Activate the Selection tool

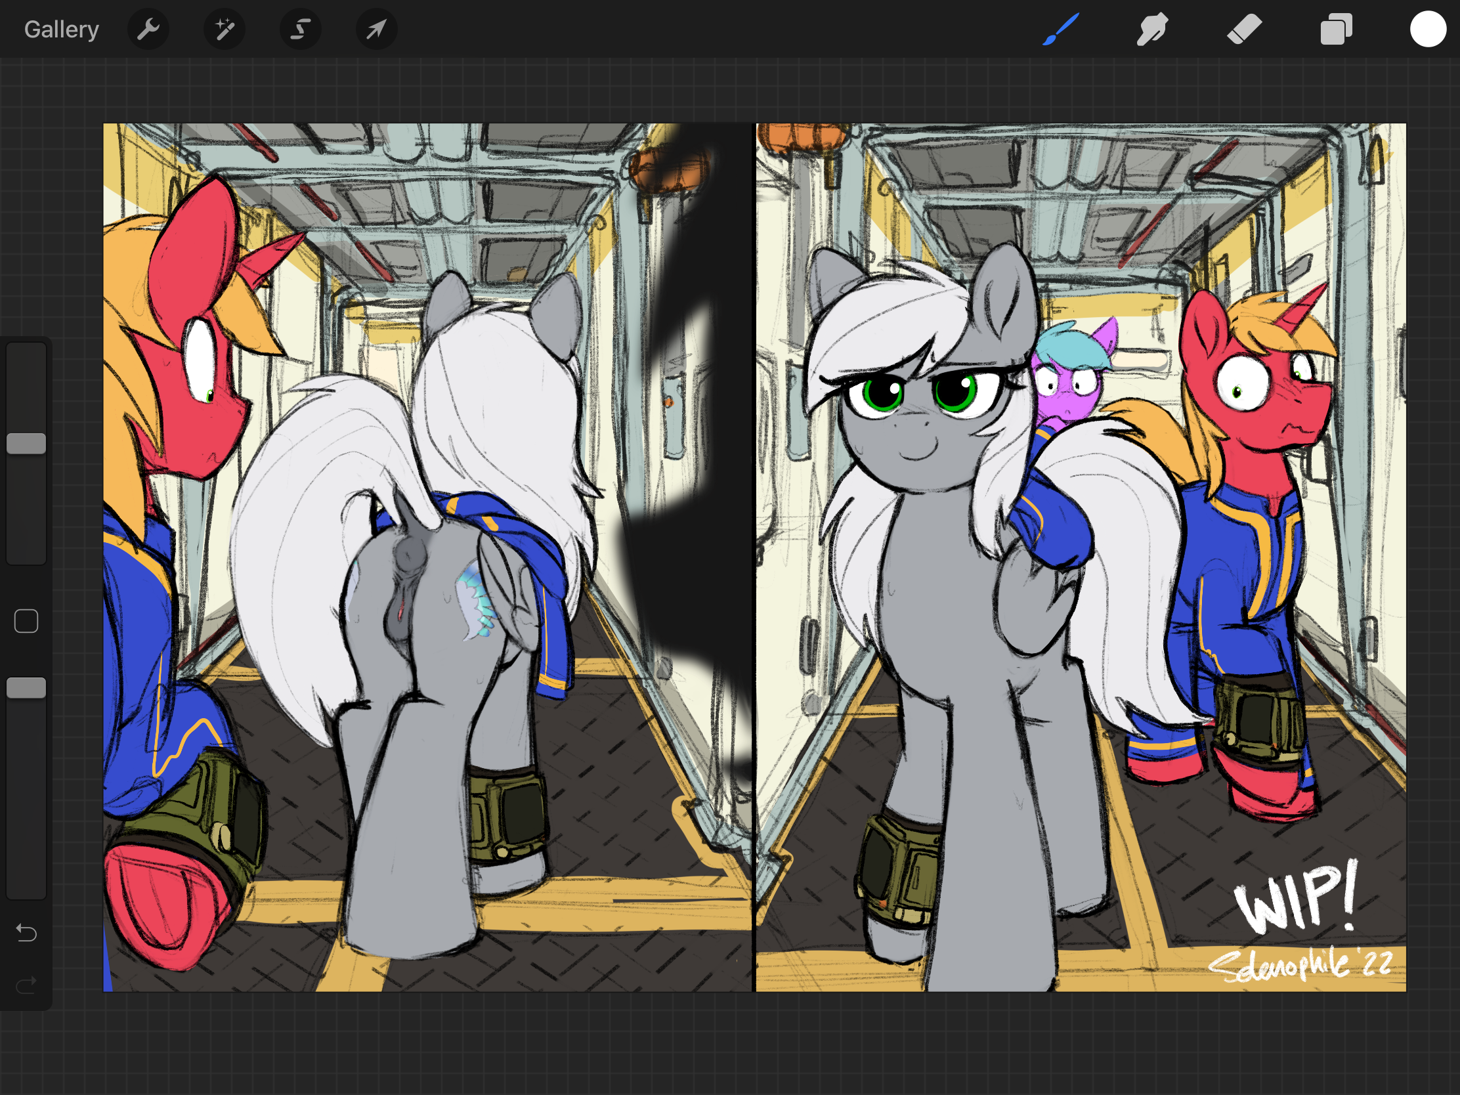(300, 29)
